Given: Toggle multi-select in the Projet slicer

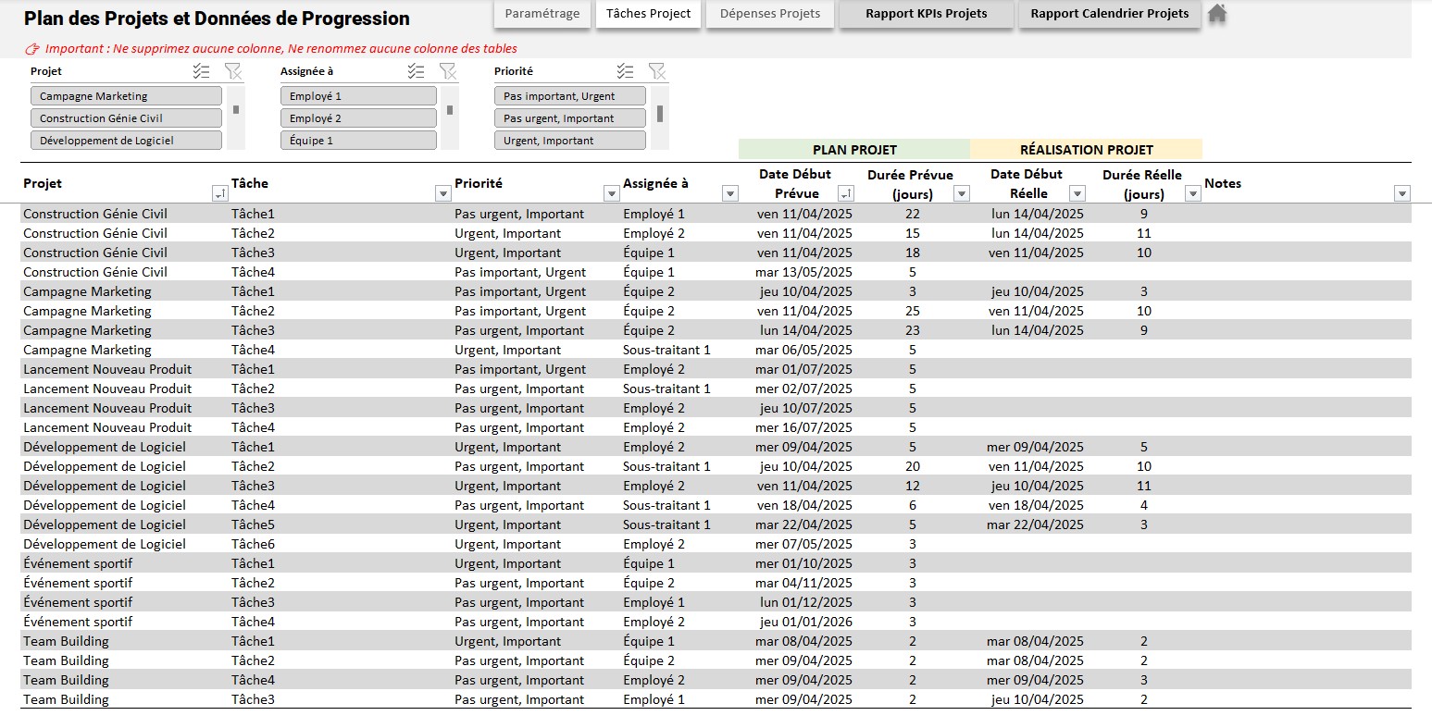Looking at the screenshot, I should point(201,71).
